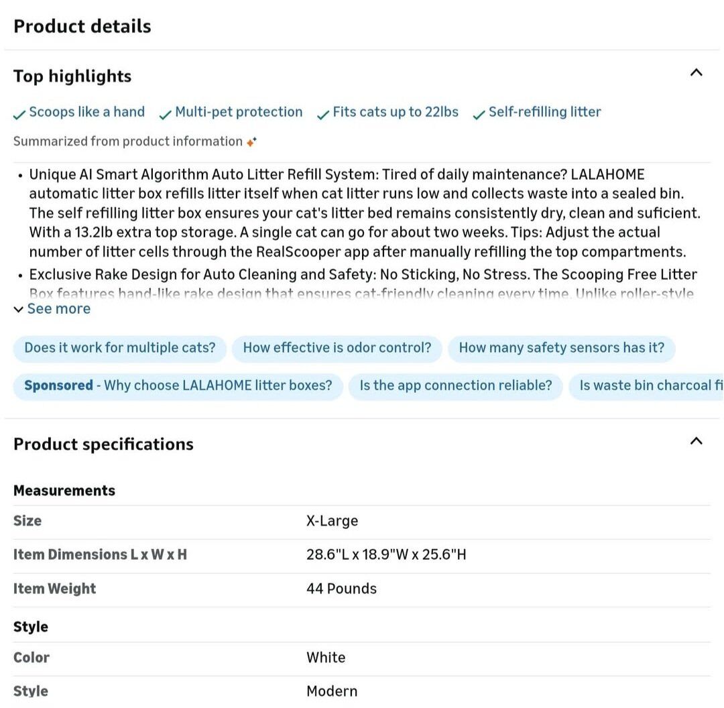Choose 'Is the app connection reliable?' question

click(456, 386)
